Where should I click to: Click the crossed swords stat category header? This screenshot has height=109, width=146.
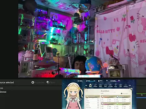coord(93,97)
